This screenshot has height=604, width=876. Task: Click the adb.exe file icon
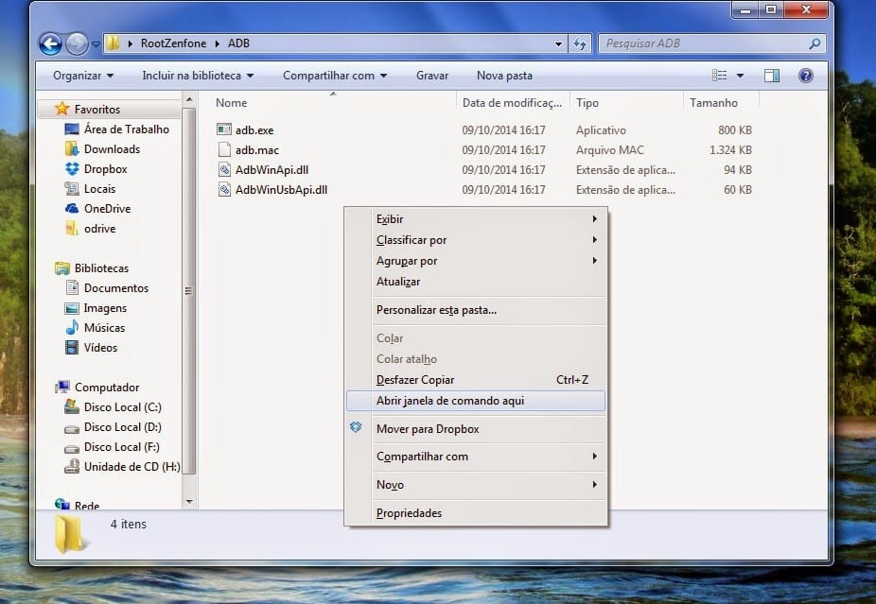224,130
